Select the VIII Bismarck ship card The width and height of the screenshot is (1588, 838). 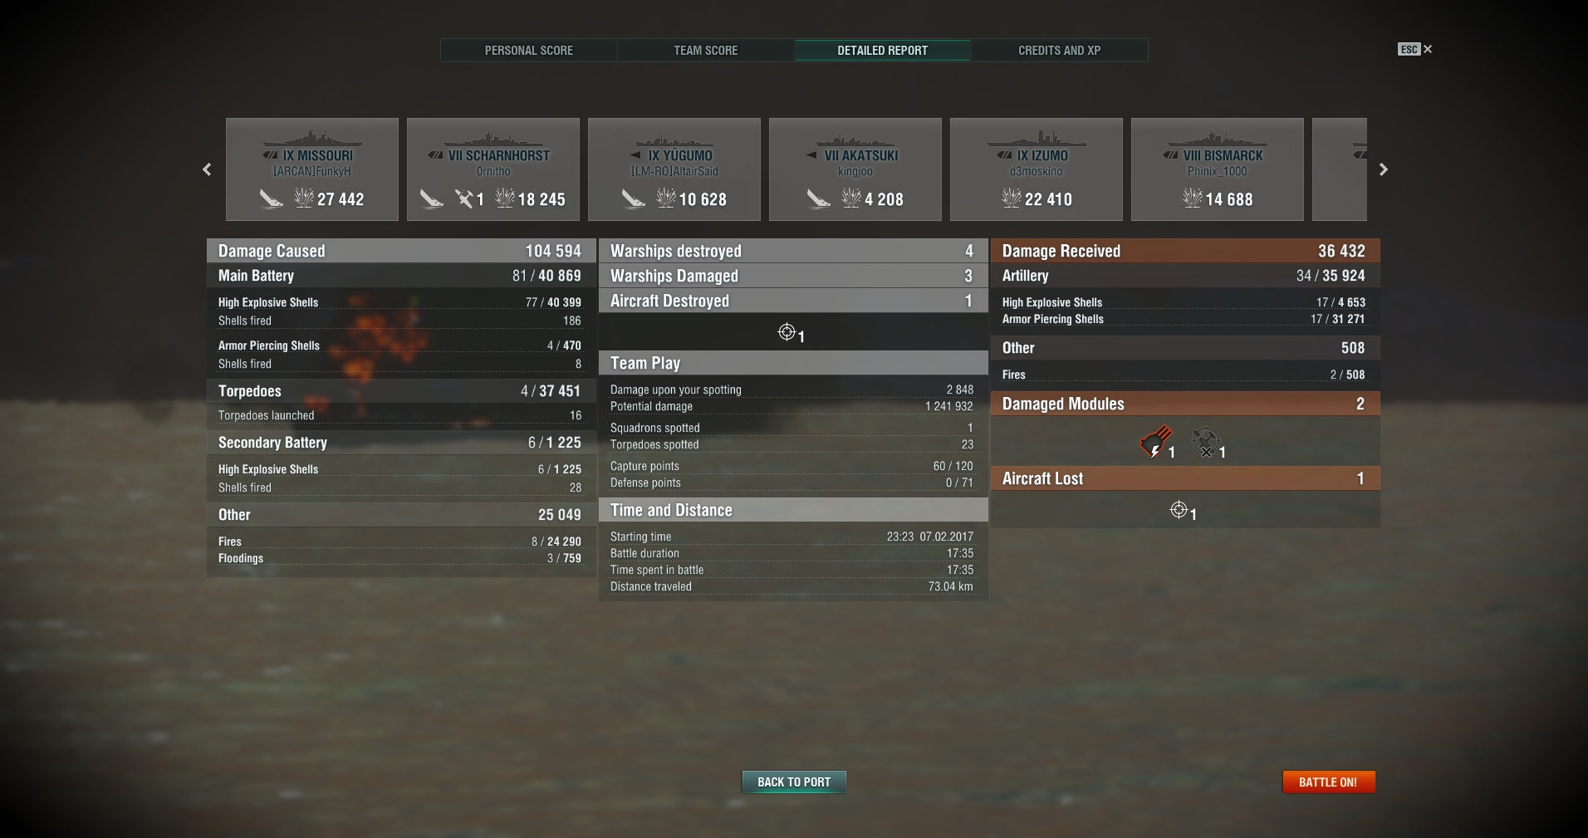[x=1218, y=169]
